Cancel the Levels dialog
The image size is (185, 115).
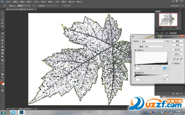pos(178,45)
